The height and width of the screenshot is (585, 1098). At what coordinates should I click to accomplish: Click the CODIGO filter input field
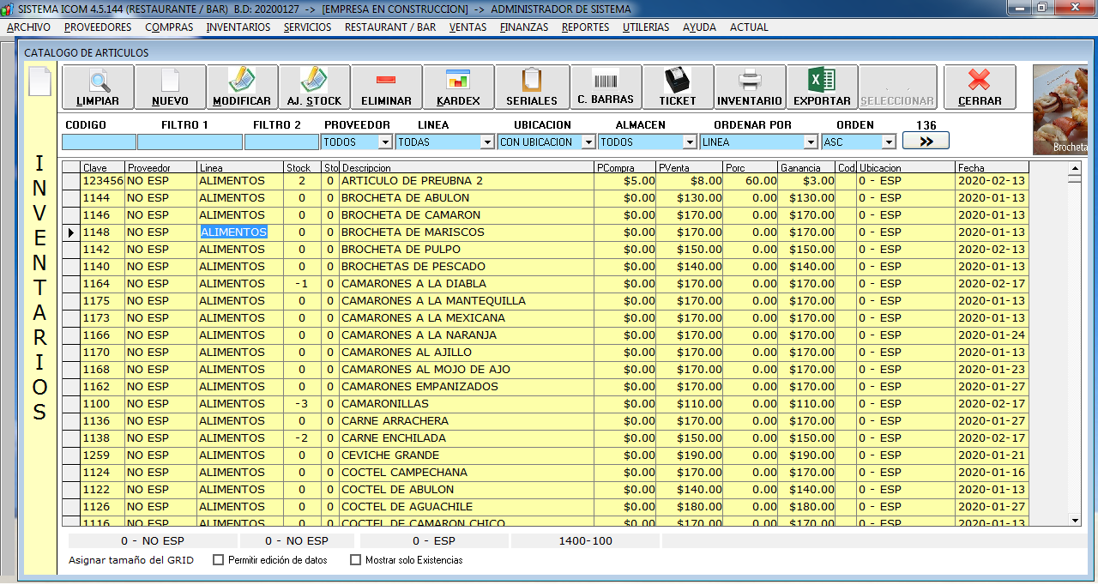coord(99,142)
